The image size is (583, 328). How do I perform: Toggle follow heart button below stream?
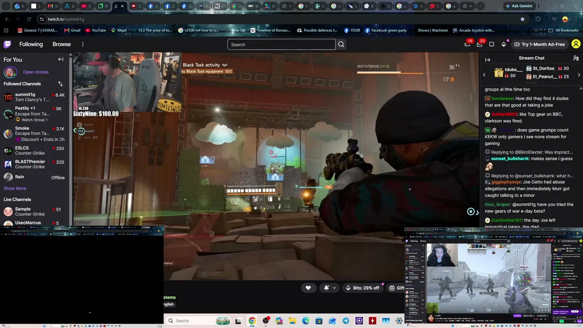point(308,288)
